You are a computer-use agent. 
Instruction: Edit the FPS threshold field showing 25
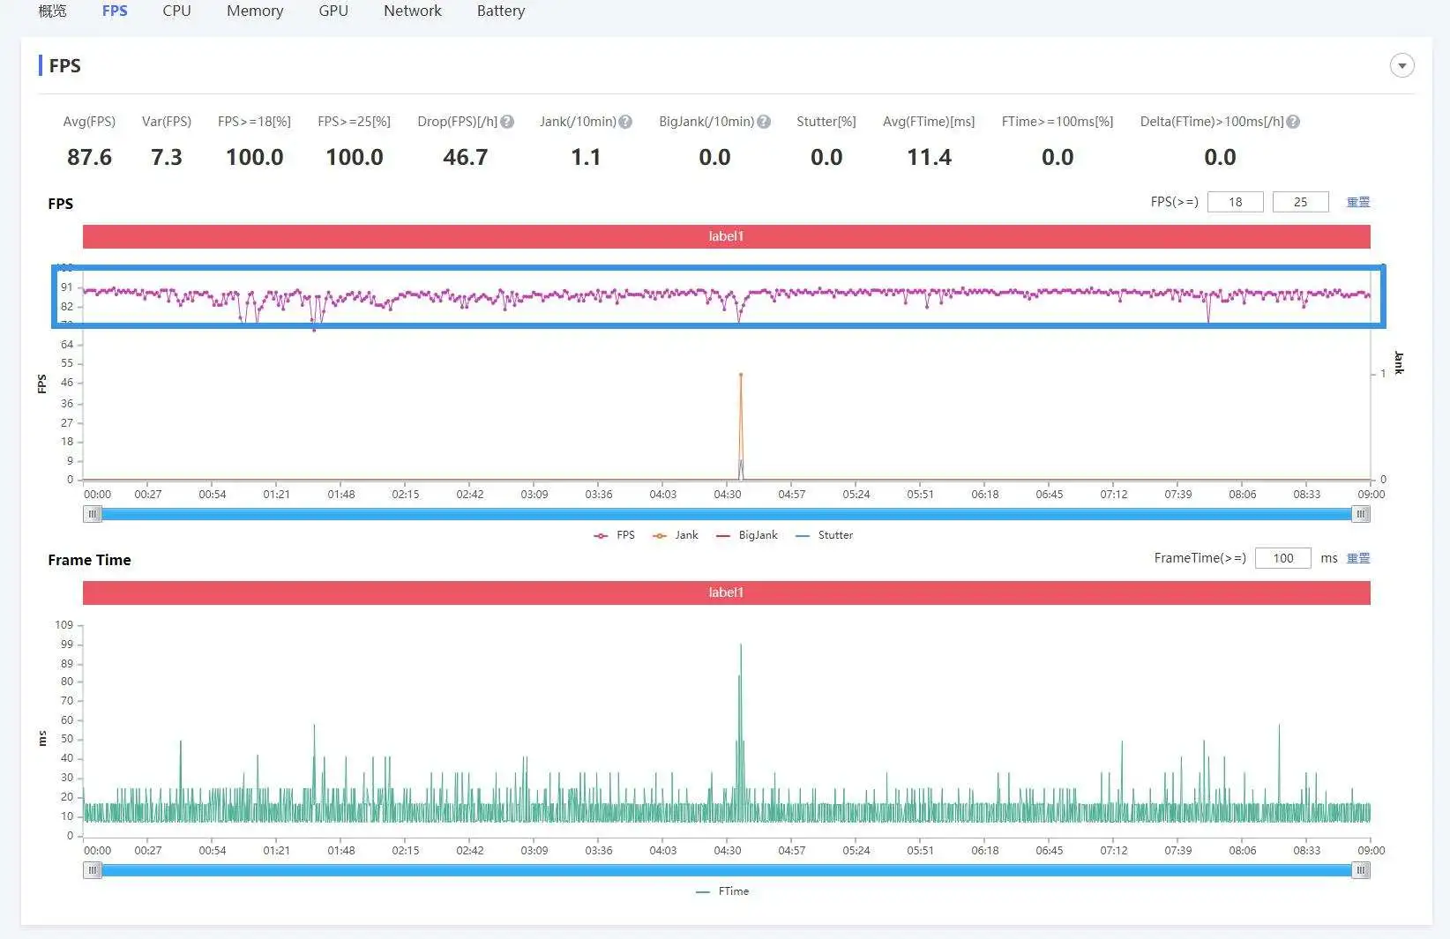coord(1300,202)
